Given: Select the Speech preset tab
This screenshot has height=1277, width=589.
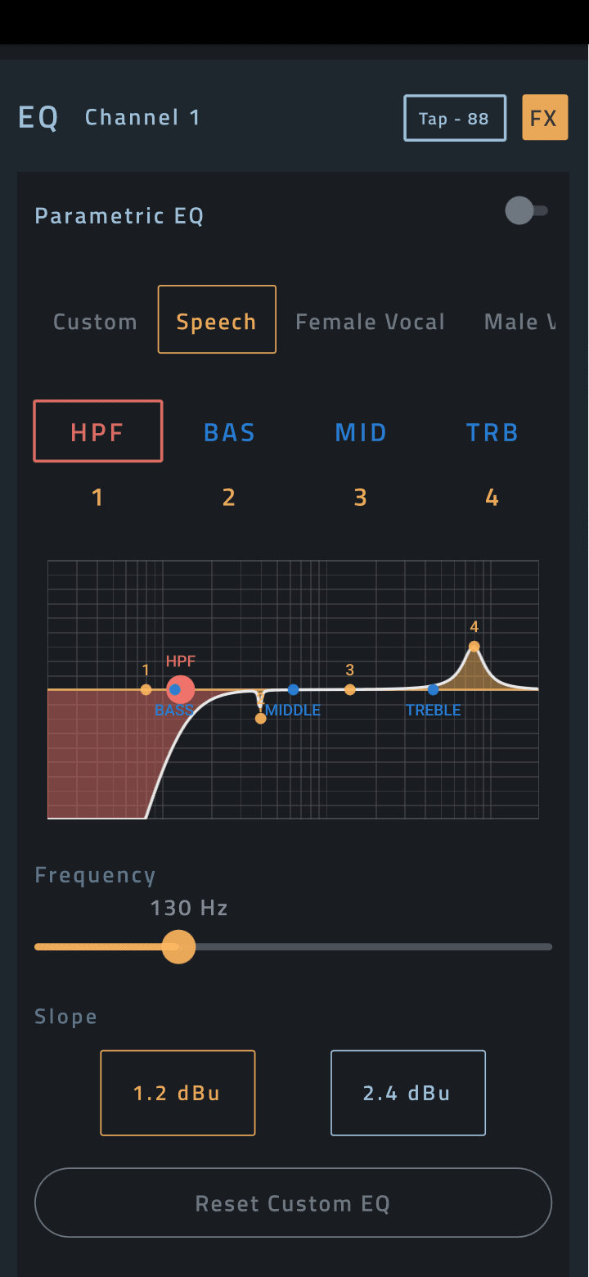Looking at the screenshot, I should click(x=217, y=320).
